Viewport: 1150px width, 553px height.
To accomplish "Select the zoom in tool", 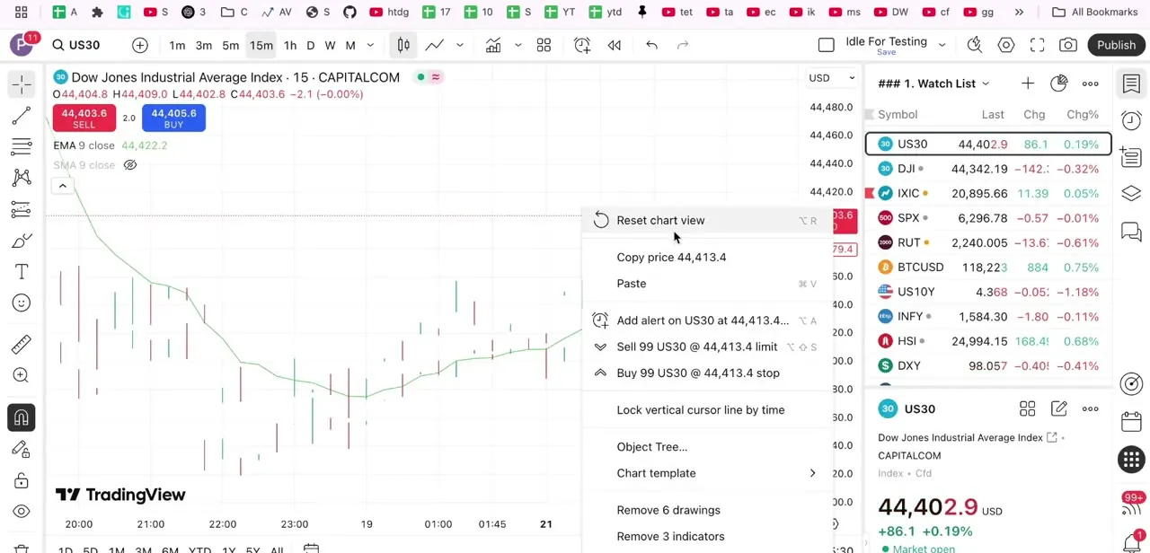I will click(x=22, y=375).
